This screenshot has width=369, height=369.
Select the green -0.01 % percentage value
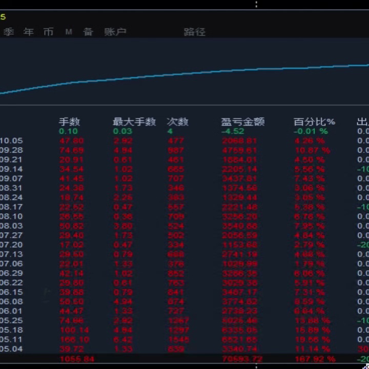point(311,131)
